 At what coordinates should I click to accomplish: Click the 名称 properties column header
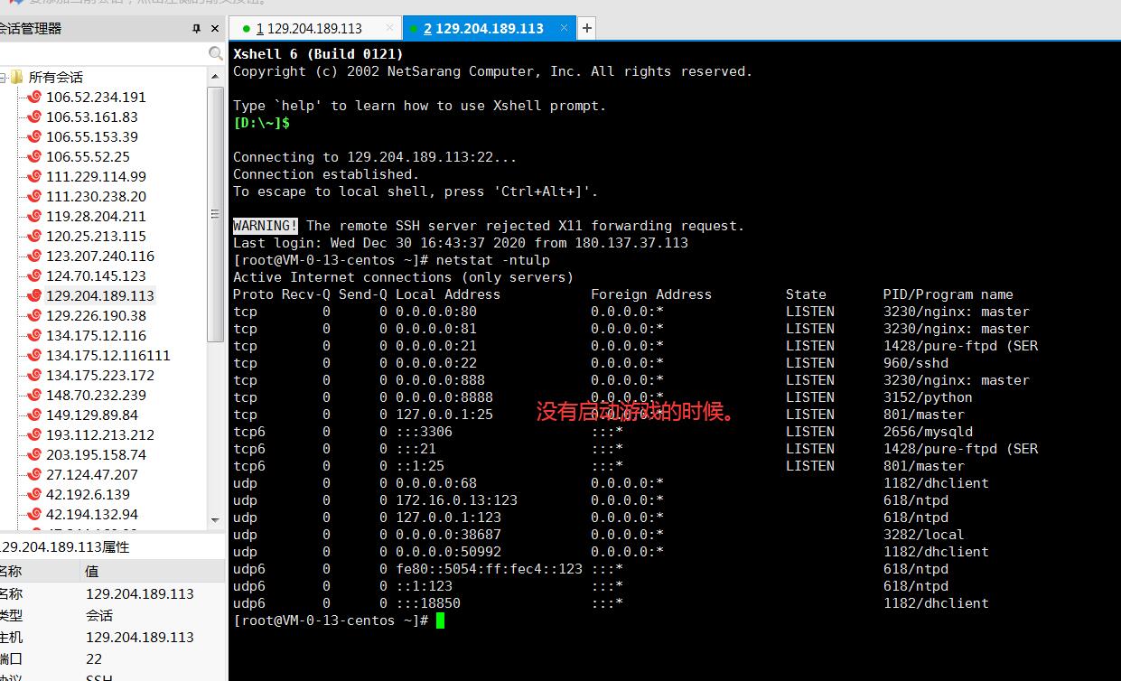pyautogui.click(x=11, y=571)
